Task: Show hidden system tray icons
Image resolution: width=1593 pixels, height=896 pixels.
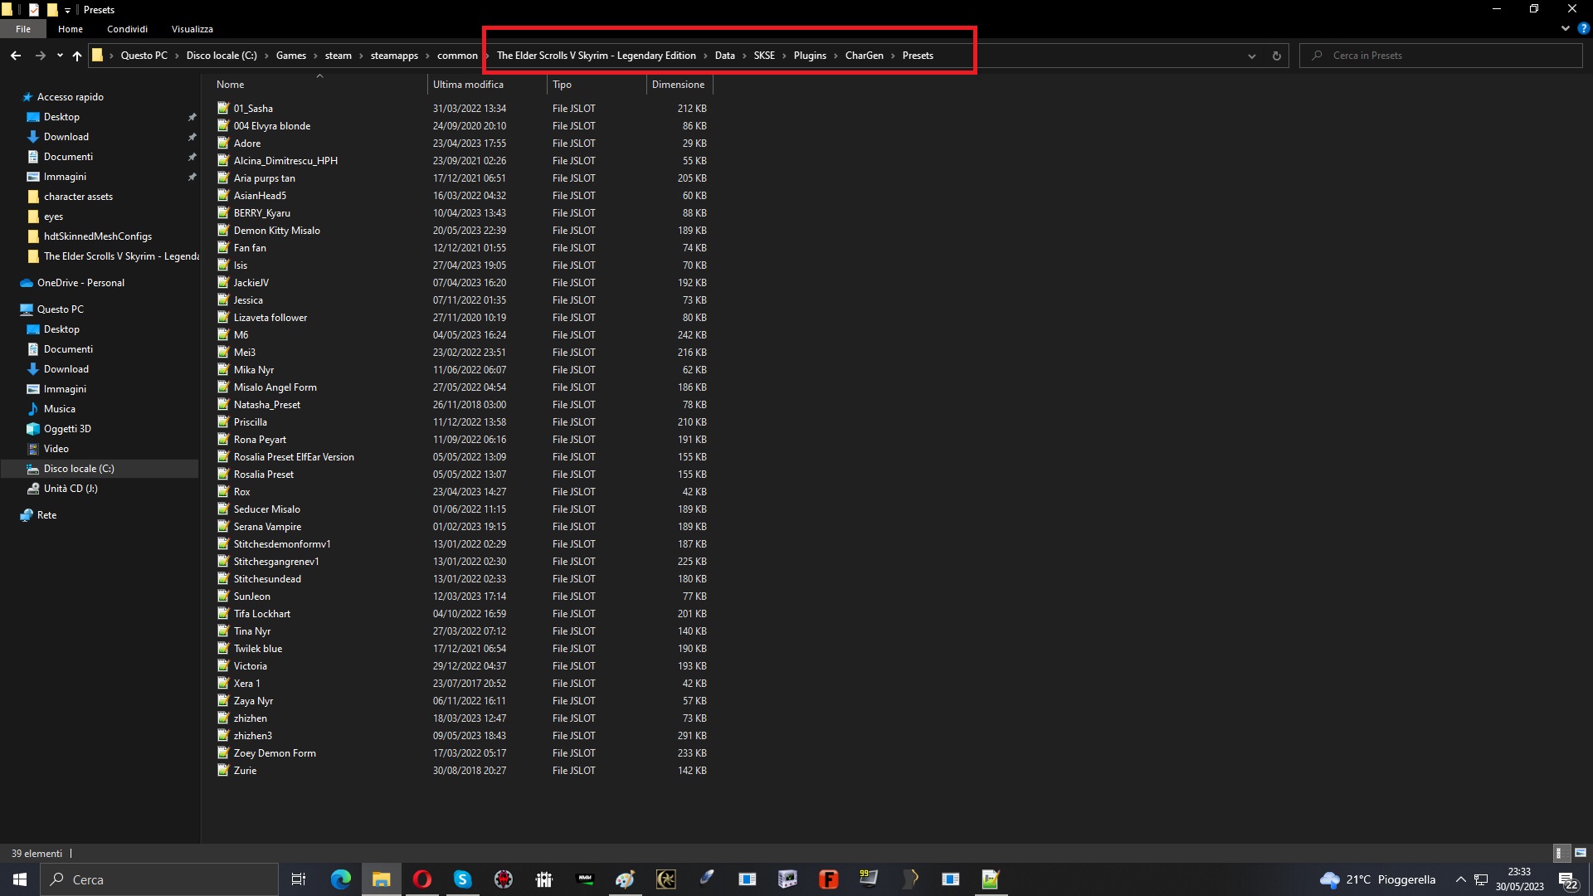Action: [x=1460, y=879]
